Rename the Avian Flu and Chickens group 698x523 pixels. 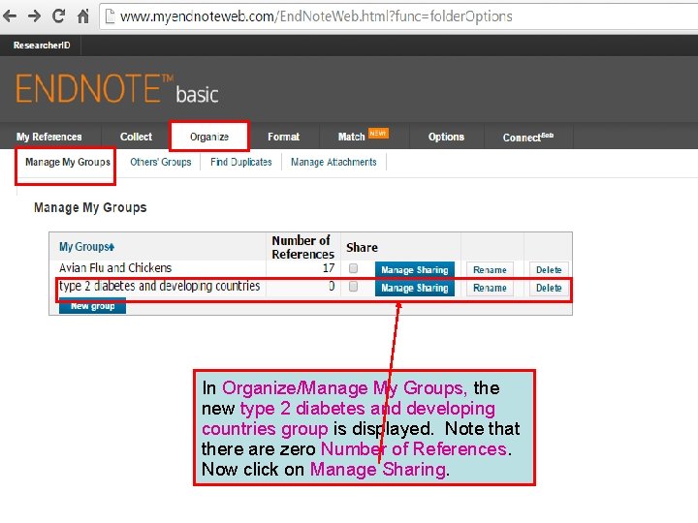[490, 270]
